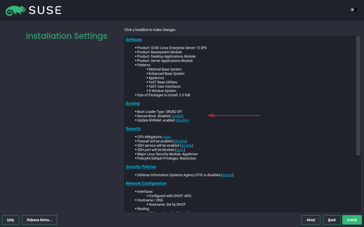Select text 'Hostname: Set by DHCP'
This screenshot has width=364, height=227.
point(167,204)
